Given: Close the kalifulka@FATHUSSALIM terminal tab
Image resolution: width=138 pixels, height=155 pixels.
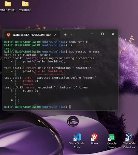Looking at the screenshot, I should pyautogui.click(x=55, y=35).
